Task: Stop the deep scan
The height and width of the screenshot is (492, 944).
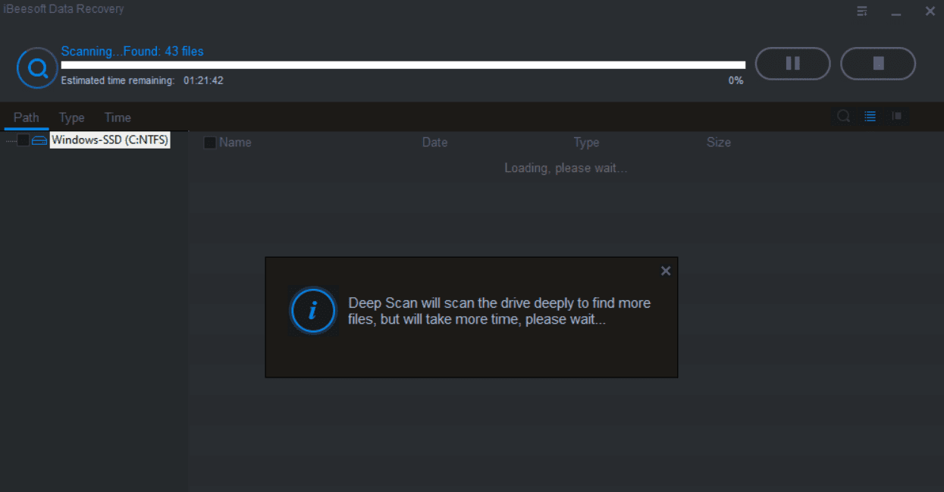Action: coord(879,64)
